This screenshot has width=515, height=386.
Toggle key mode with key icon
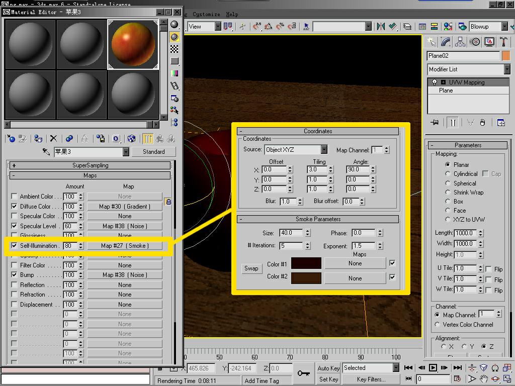coord(303,373)
